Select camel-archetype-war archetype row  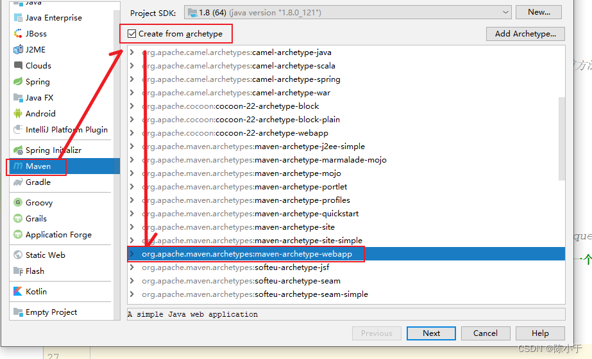[x=346, y=93]
